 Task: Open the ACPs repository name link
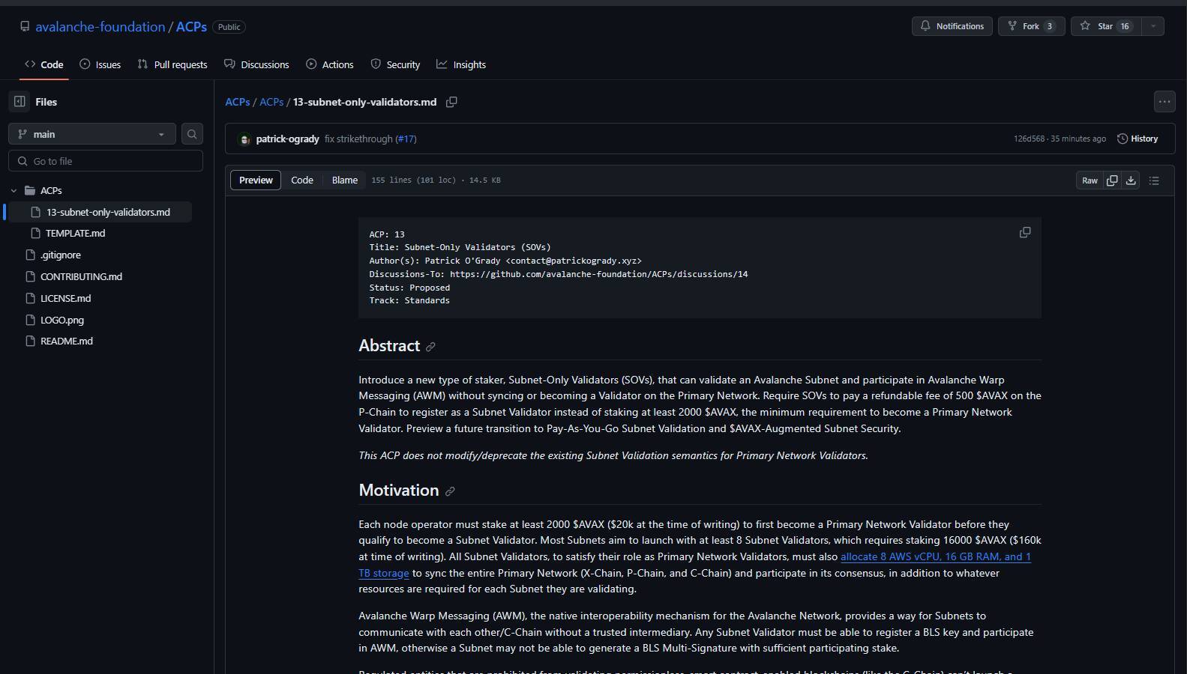(x=191, y=26)
